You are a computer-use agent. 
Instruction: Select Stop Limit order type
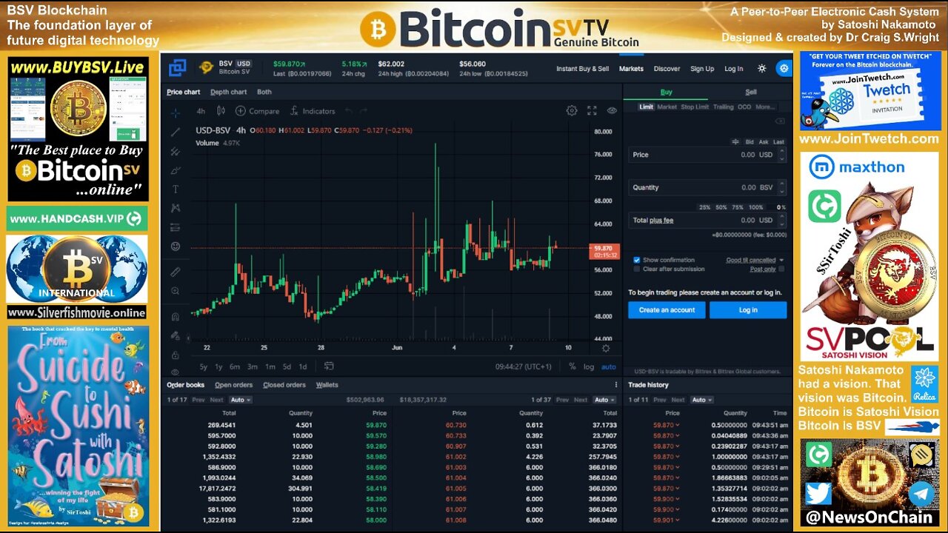point(695,107)
